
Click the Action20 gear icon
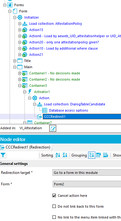pyautogui.click(x=25, y=42)
